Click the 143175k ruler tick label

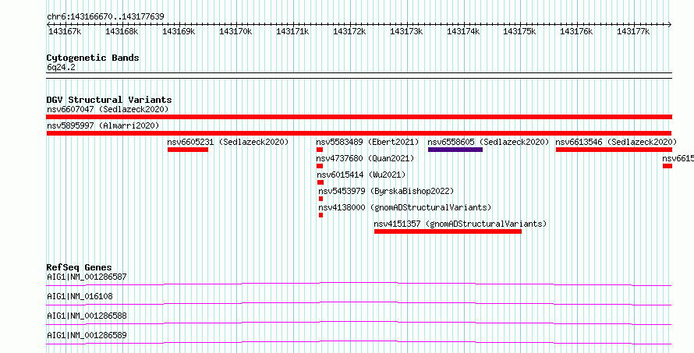[x=520, y=32]
